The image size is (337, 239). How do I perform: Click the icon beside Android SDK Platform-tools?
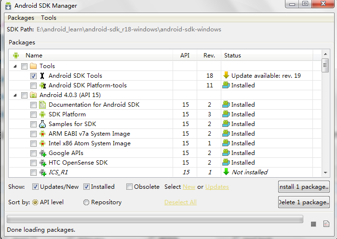[x=42, y=85]
